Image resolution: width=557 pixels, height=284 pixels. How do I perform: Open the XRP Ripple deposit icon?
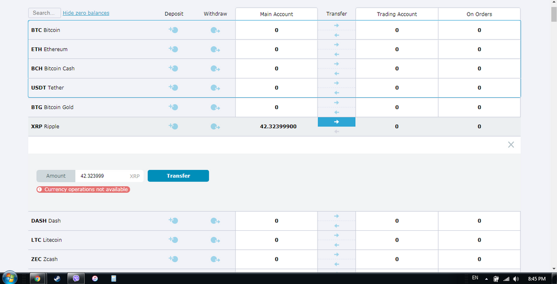tap(173, 126)
